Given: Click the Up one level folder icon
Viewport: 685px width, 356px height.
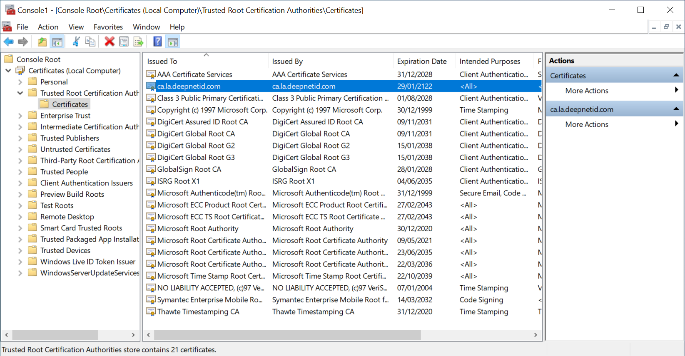Looking at the screenshot, I should coord(42,42).
